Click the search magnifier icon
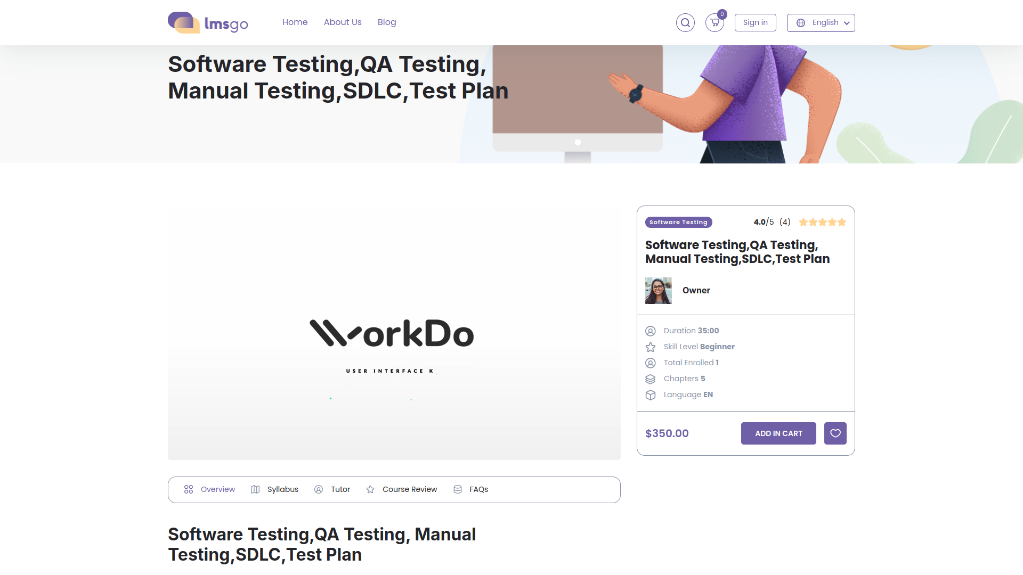Image resolution: width=1023 pixels, height=575 pixels. click(x=685, y=23)
